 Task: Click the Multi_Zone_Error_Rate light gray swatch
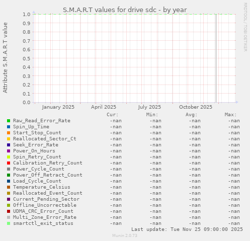coord(9,217)
